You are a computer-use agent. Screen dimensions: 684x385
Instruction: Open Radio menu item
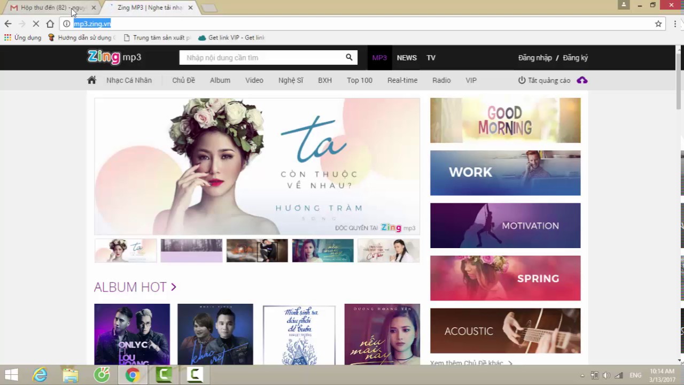(441, 80)
